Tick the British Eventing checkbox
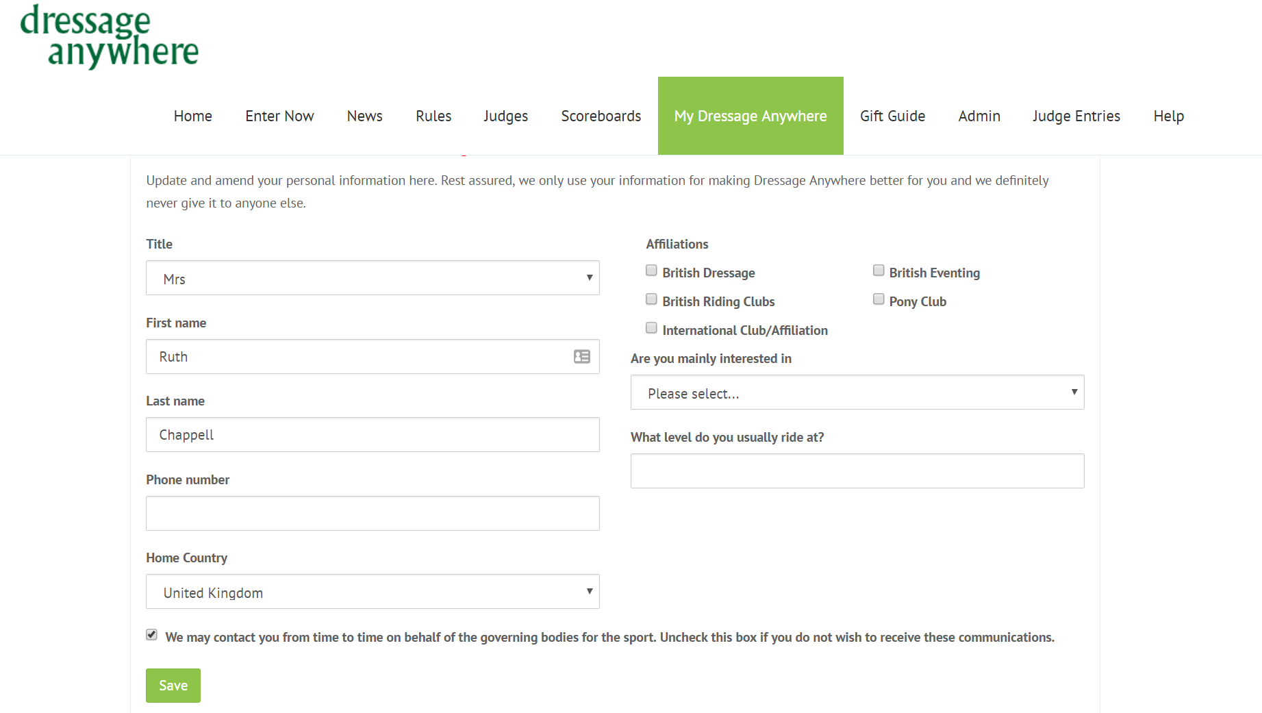 [x=879, y=271]
